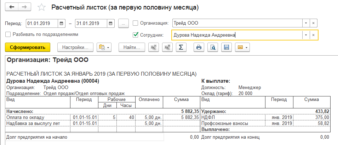Expand the Организация dropdown list
Viewport: 338px width, 145px height.
tap(306, 23)
